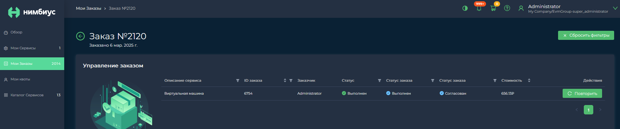This screenshot has height=129, width=620.
Task: Click the user profile avatar icon
Action: pyautogui.click(x=521, y=8)
